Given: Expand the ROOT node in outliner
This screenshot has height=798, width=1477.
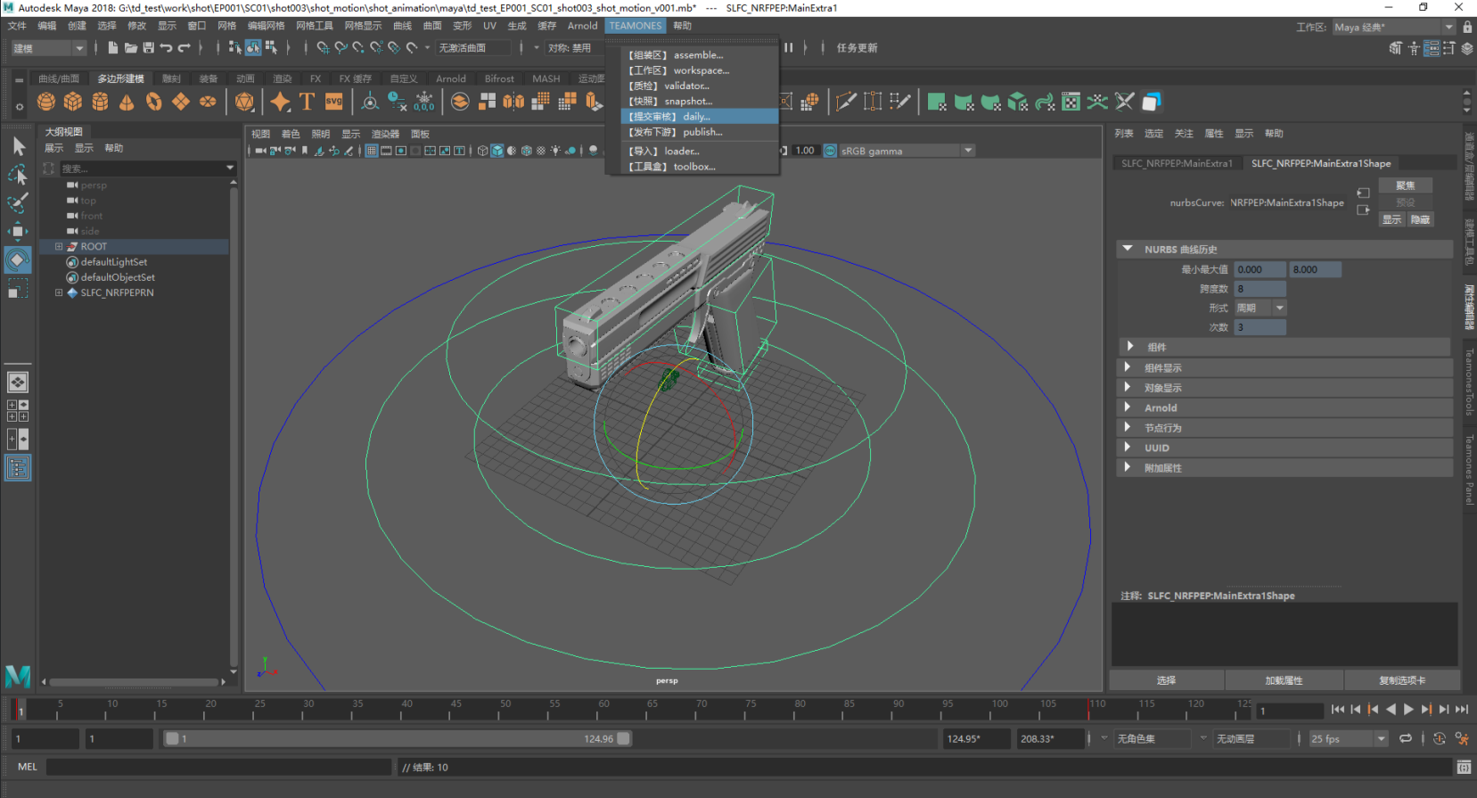Looking at the screenshot, I should coord(59,247).
